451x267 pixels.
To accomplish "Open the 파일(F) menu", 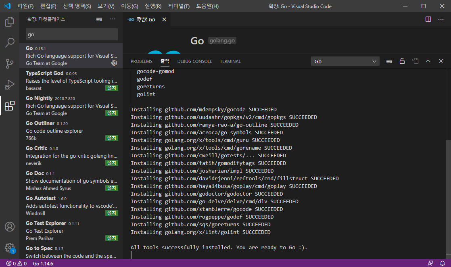I will tap(25, 6).
